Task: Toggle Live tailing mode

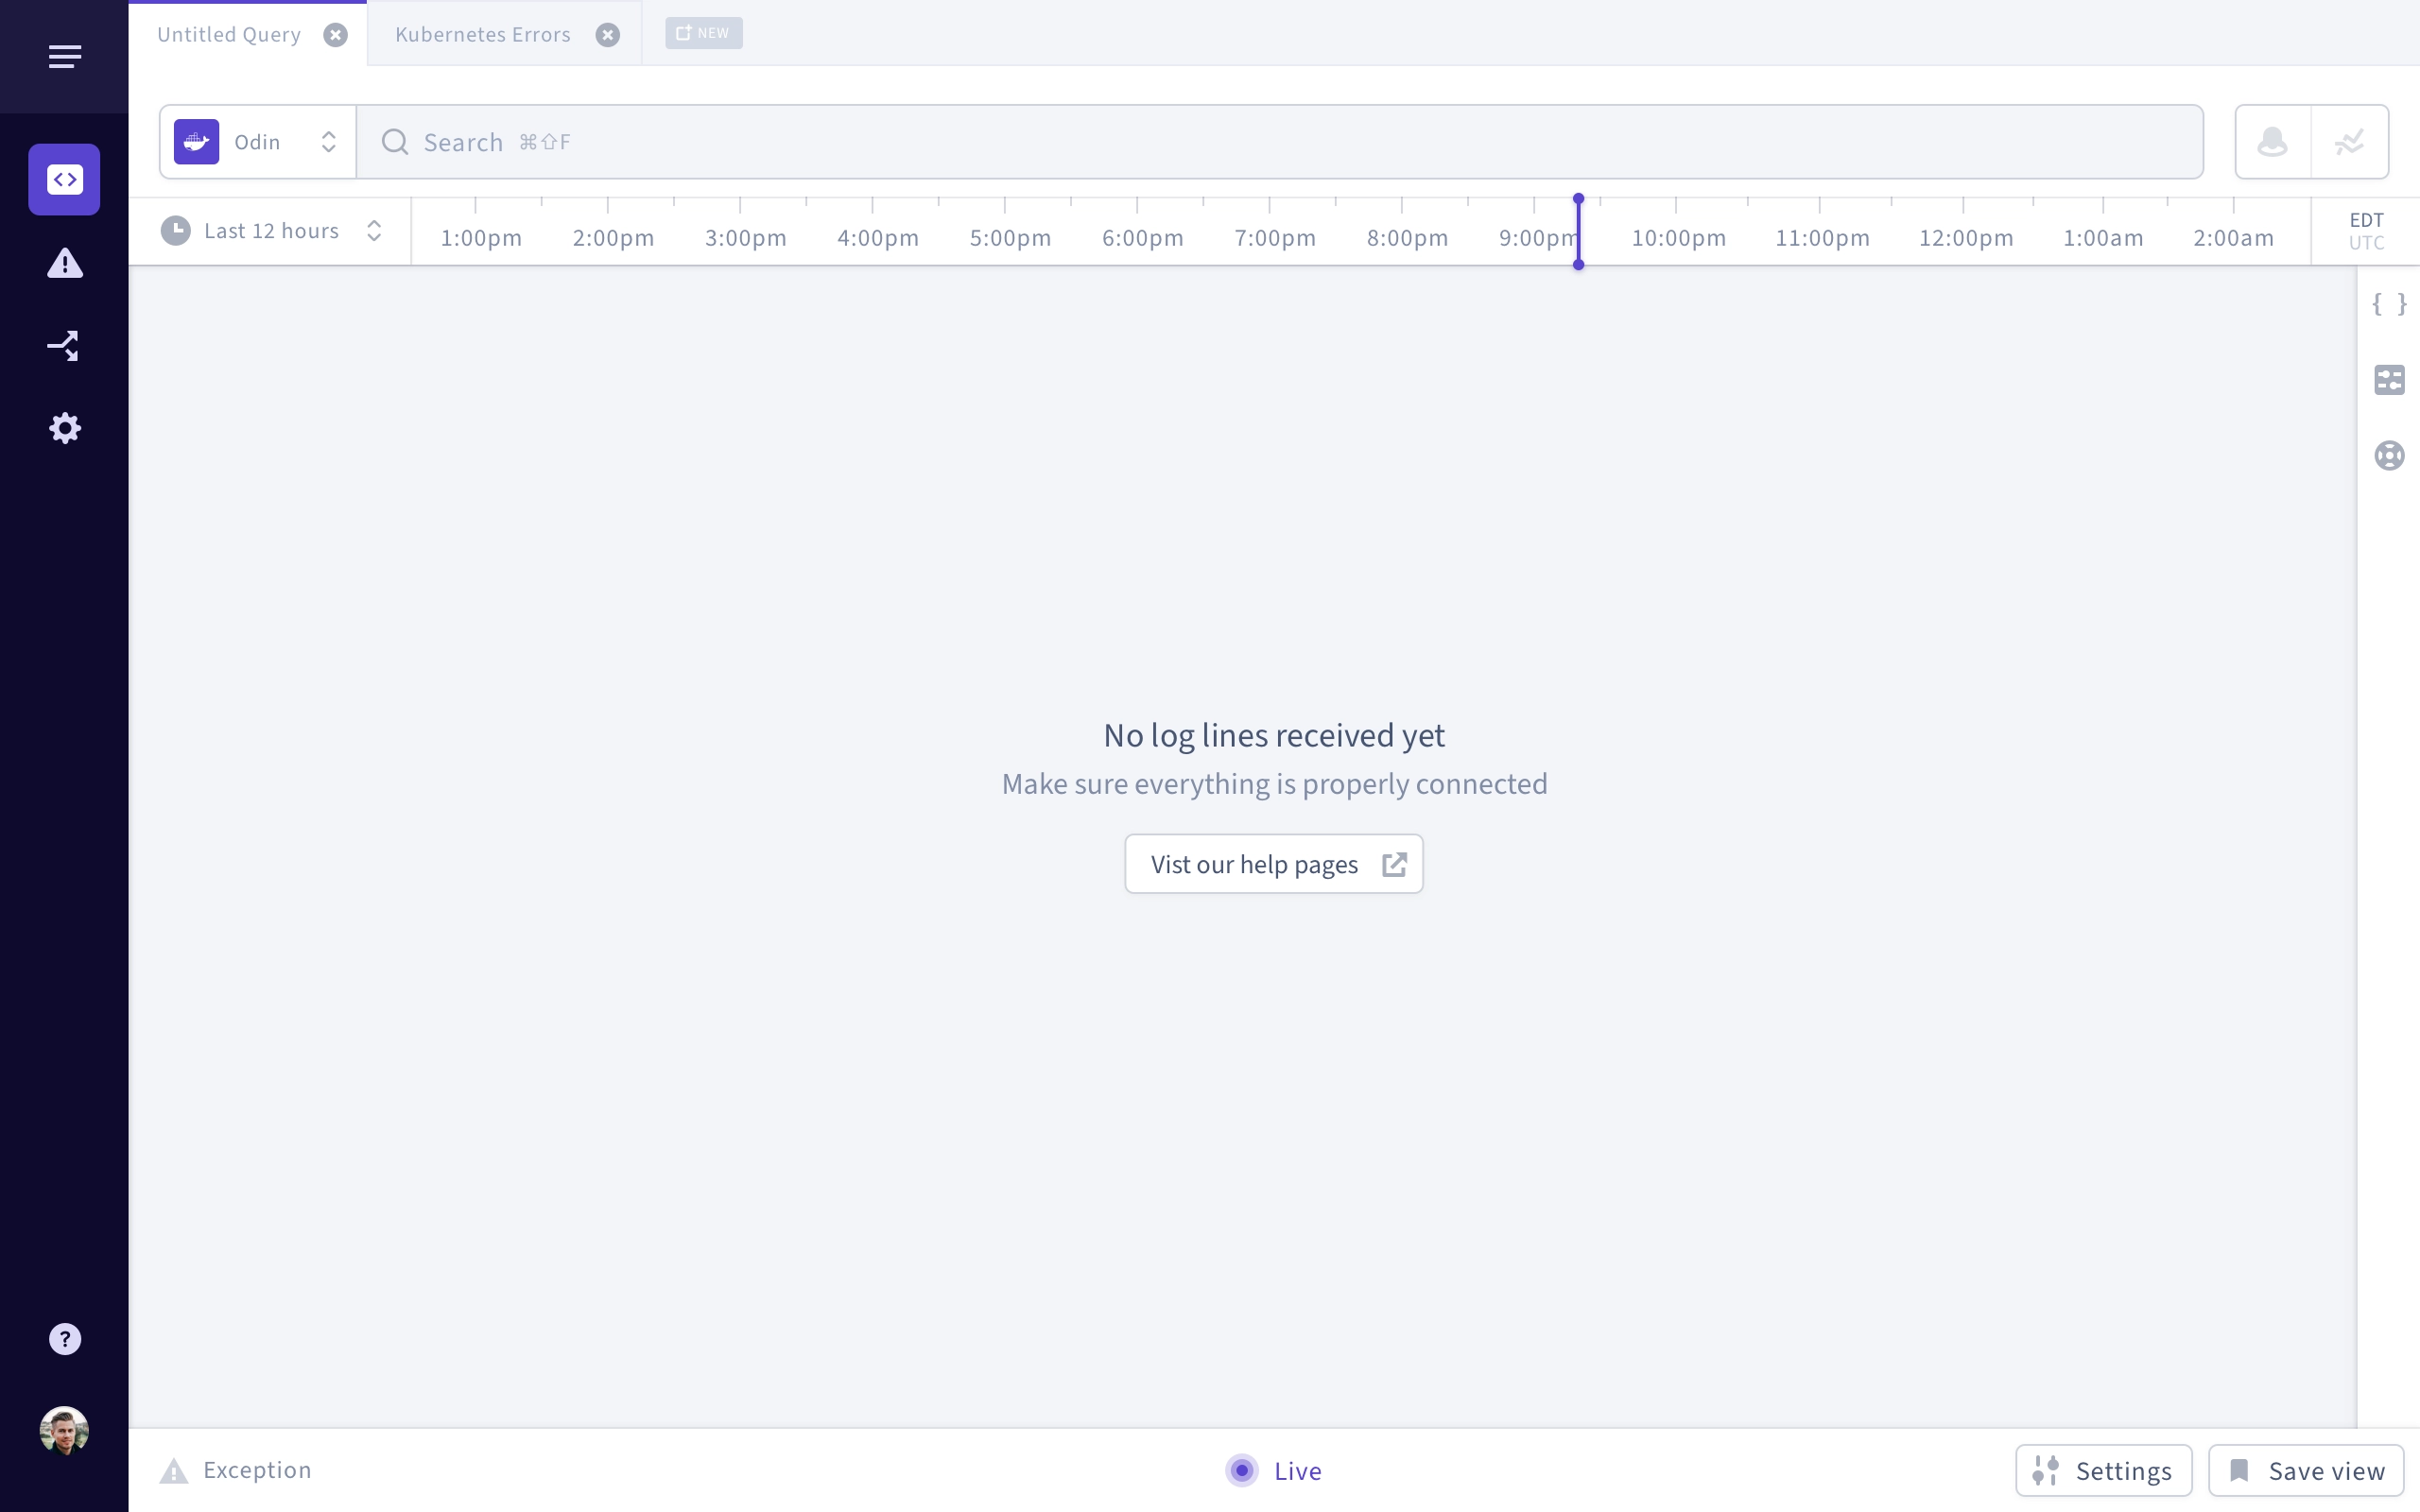Action: (x=1274, y=1471)
